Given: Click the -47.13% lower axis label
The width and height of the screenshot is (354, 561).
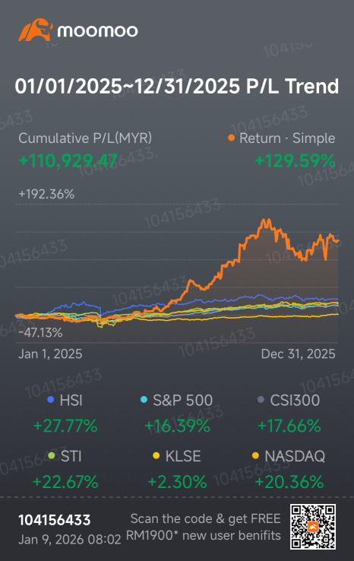Looking at the screenshot, I should click(x=40, y=333).
